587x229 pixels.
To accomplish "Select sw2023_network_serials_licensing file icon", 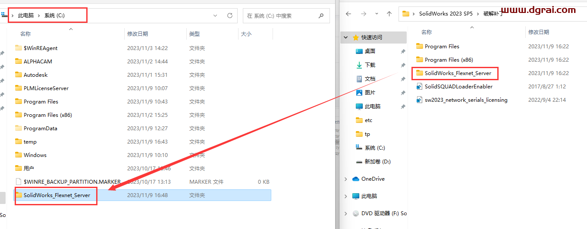I will coord(419,100).
